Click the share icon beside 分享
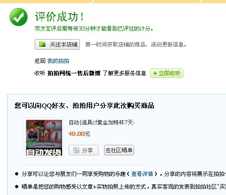The width and height of the screenshot is (226, 195). pos(76,150)
